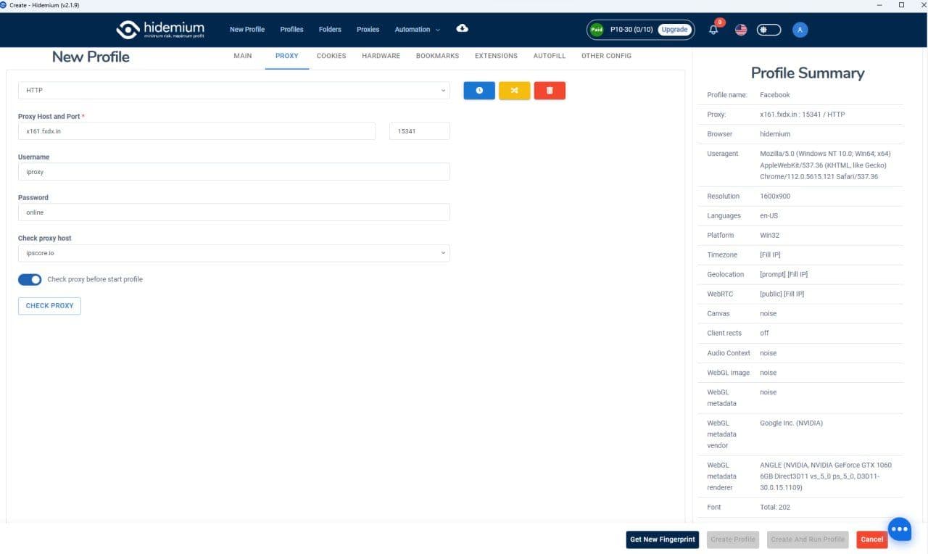Click the Get New Fingerprint button
Screen dimensions: 928x554
(662, 539)
